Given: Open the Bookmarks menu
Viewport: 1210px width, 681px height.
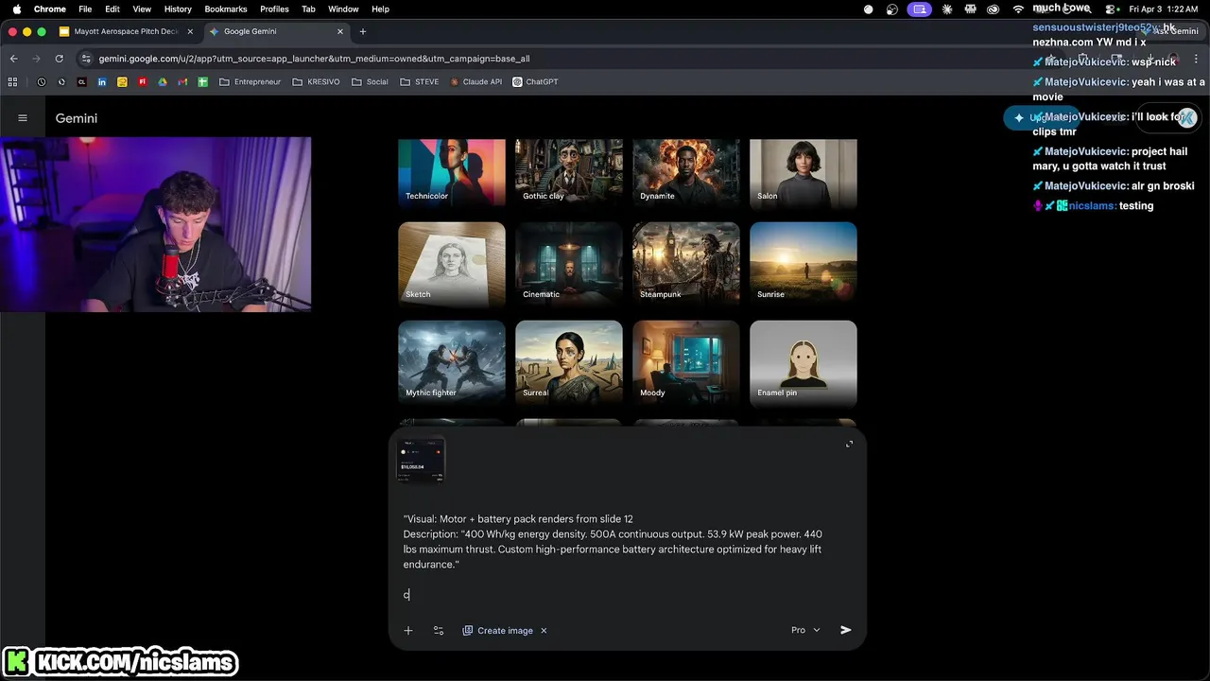Looking at the screenshot, I should [226, 9].
